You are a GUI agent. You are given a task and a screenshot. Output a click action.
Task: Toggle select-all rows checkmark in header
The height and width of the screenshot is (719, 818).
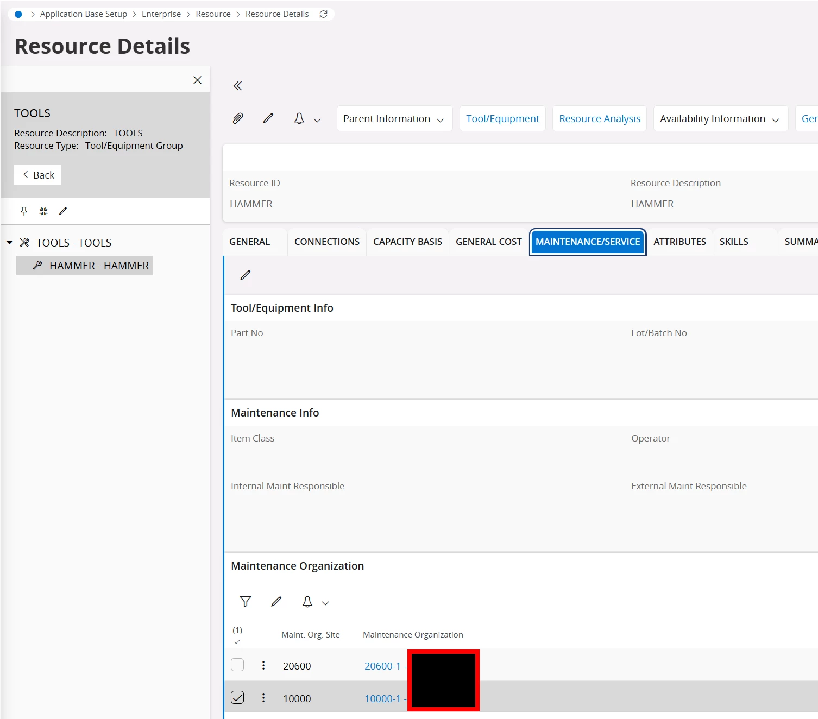click(x=237, y=641)
